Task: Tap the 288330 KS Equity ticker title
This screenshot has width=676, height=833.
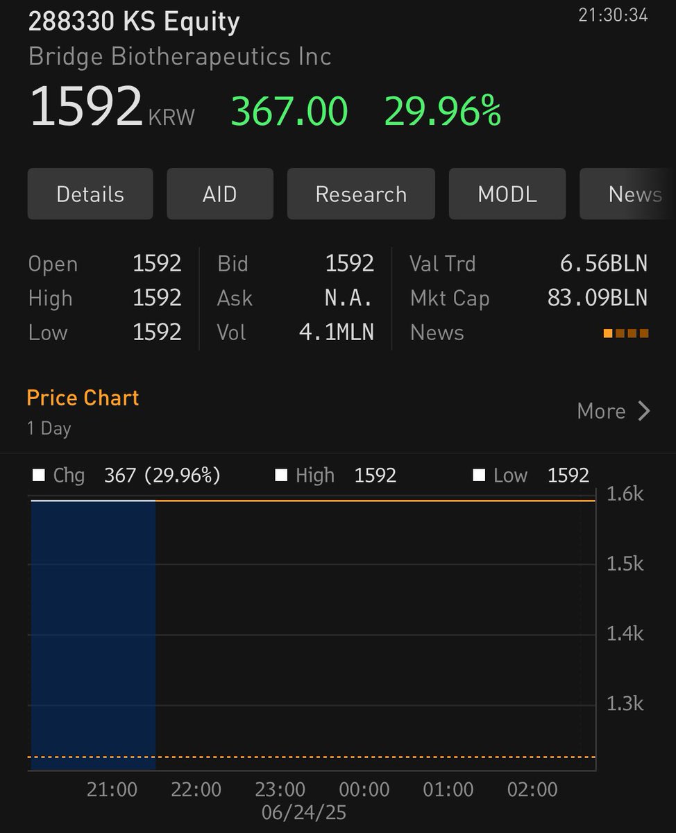Action: point(134,22)
